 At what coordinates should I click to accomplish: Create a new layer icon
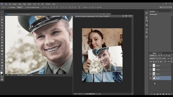[166, 94]
